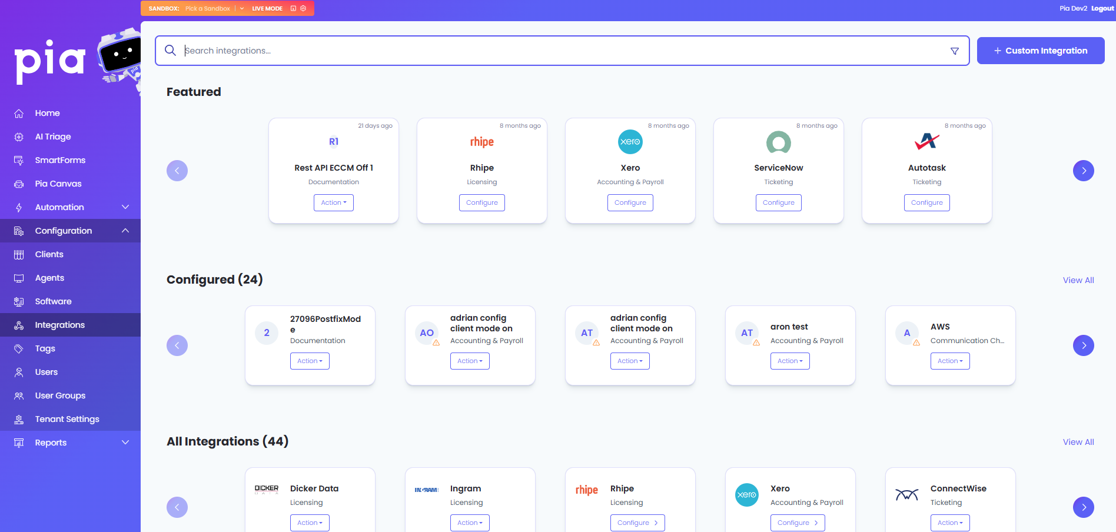Image resolution: width=1116 pixels, height=532 pixels.
Task: Open Action dropdown for Ingram
Action: [x=470, y=523]
